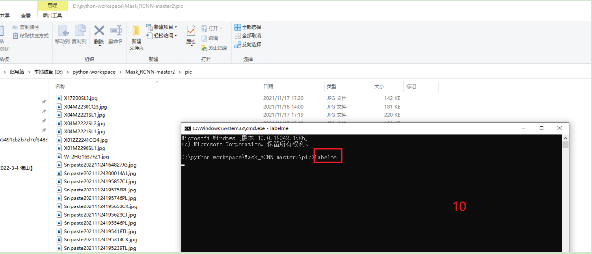Select the file X01ZZ2241CQ4.jpg
Screen dimensions: 592x254
coord(86,140)
